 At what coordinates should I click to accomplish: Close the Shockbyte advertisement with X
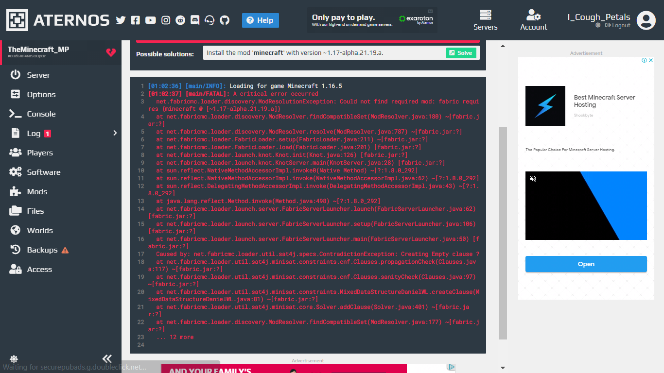click(x=651, y=60)
